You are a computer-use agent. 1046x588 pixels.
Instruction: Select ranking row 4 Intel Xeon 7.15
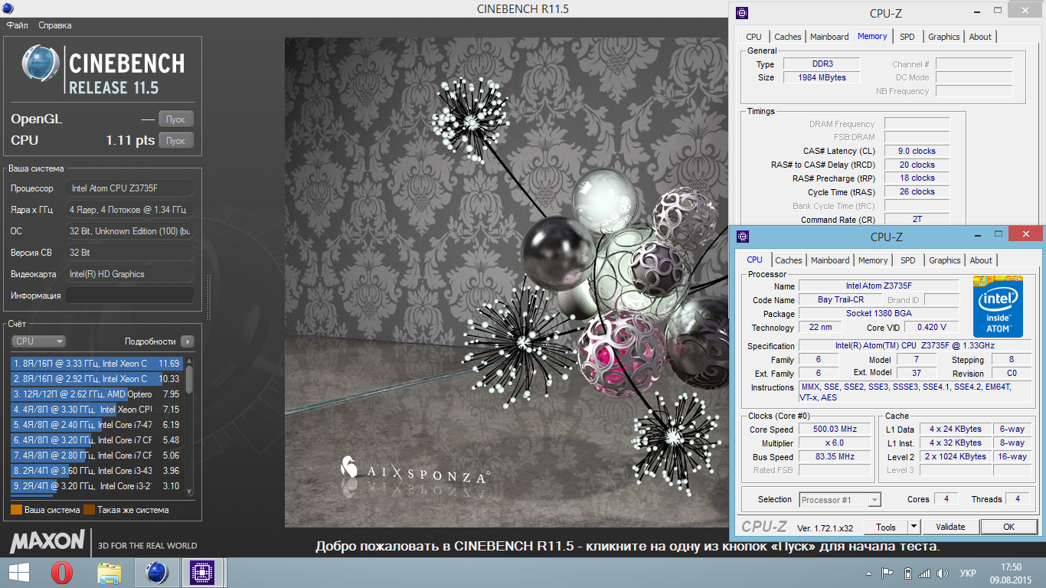tap(96, 410)
